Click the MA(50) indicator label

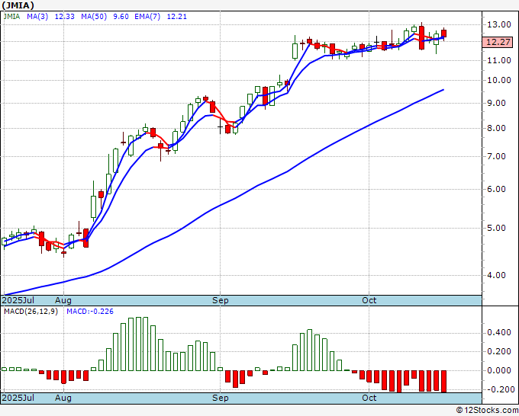coord(94,17)
